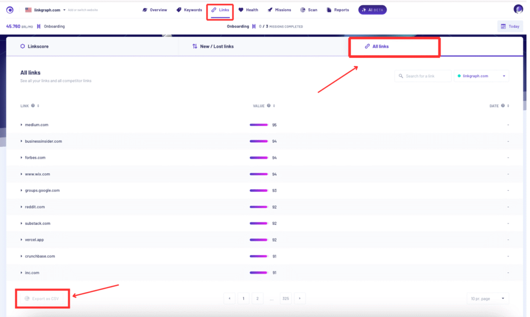Select the Links menu item
Image resolution: width=530 pixels, height=317 pixels.
220,10
